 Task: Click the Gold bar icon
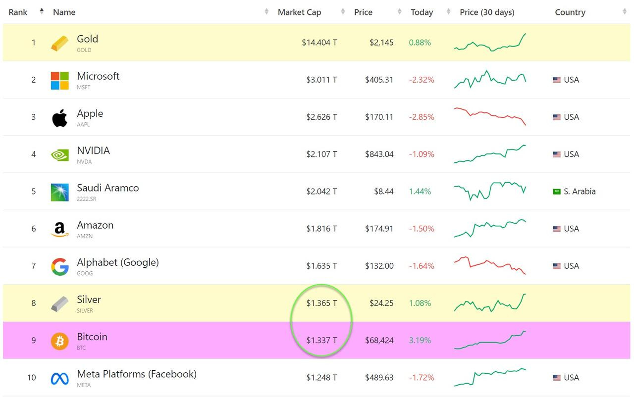[x=60, y=43]
